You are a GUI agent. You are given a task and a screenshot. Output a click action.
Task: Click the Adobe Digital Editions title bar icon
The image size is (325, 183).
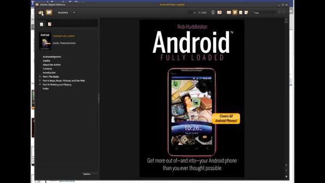(37, 5)
